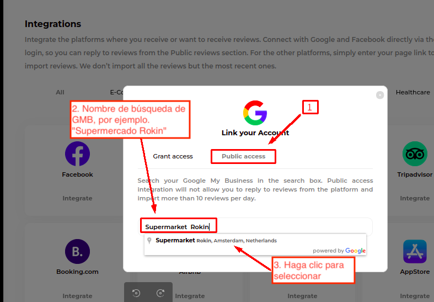Switch to the Grant access tab
The height and width of the screenshot is (302, 434).
click(173, 156)
